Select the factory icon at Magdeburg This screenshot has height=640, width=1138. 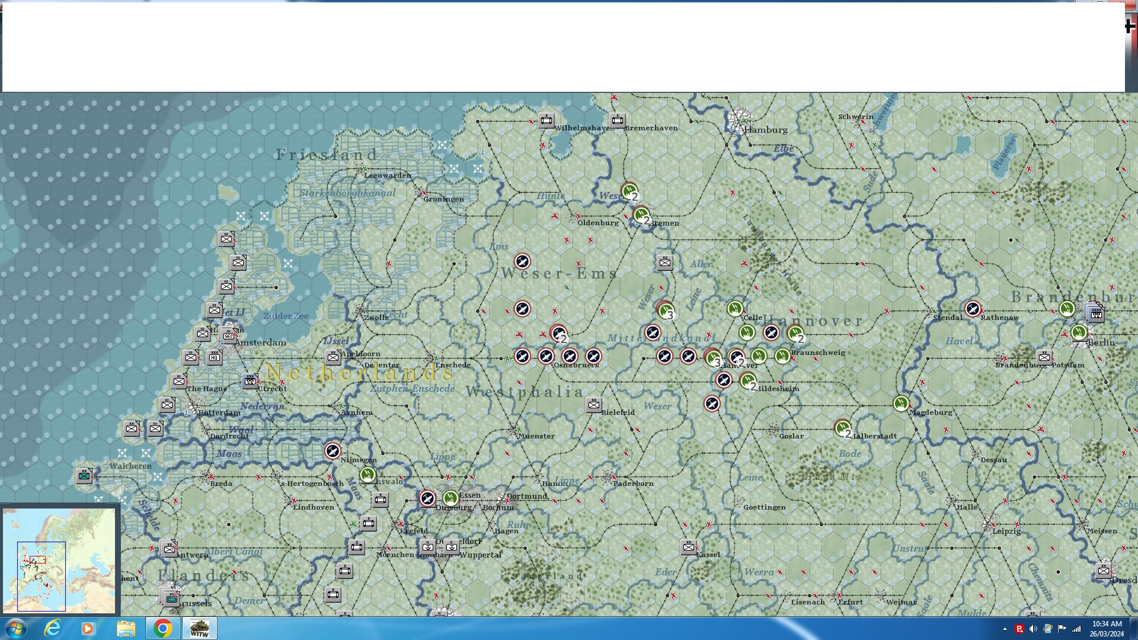[x=901, y=404]
